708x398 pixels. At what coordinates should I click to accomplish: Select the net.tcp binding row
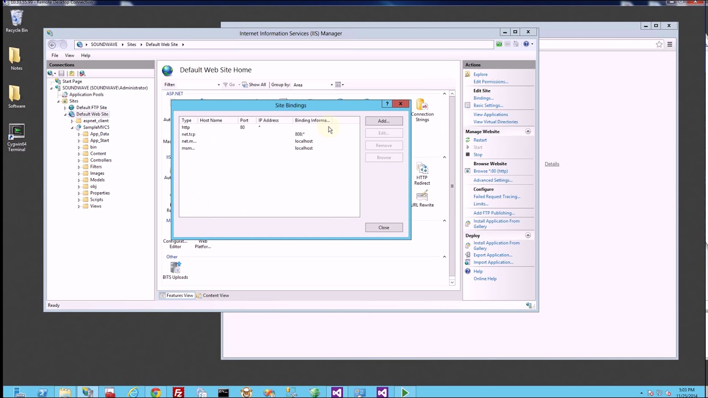(x=269, y=134)
